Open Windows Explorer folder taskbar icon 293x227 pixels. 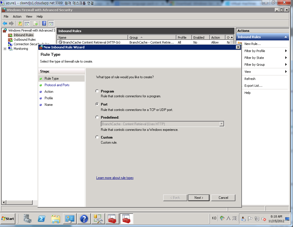[x=56, y=218]
